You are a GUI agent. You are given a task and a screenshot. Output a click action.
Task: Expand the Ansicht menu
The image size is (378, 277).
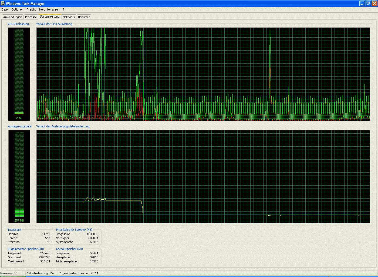pyautogui.click(x=31, y=9)
